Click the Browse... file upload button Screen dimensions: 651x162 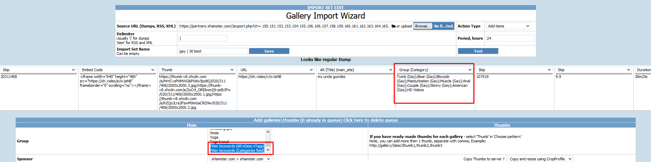click(423, 26)
